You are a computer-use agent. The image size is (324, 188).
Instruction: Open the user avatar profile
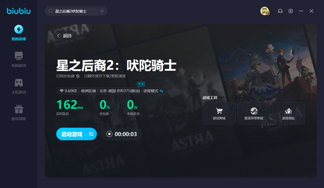(265, 11)
